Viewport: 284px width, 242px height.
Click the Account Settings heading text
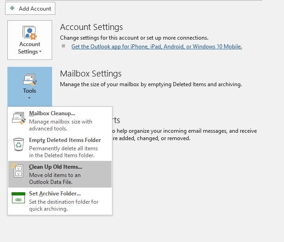tap(91, 27)
